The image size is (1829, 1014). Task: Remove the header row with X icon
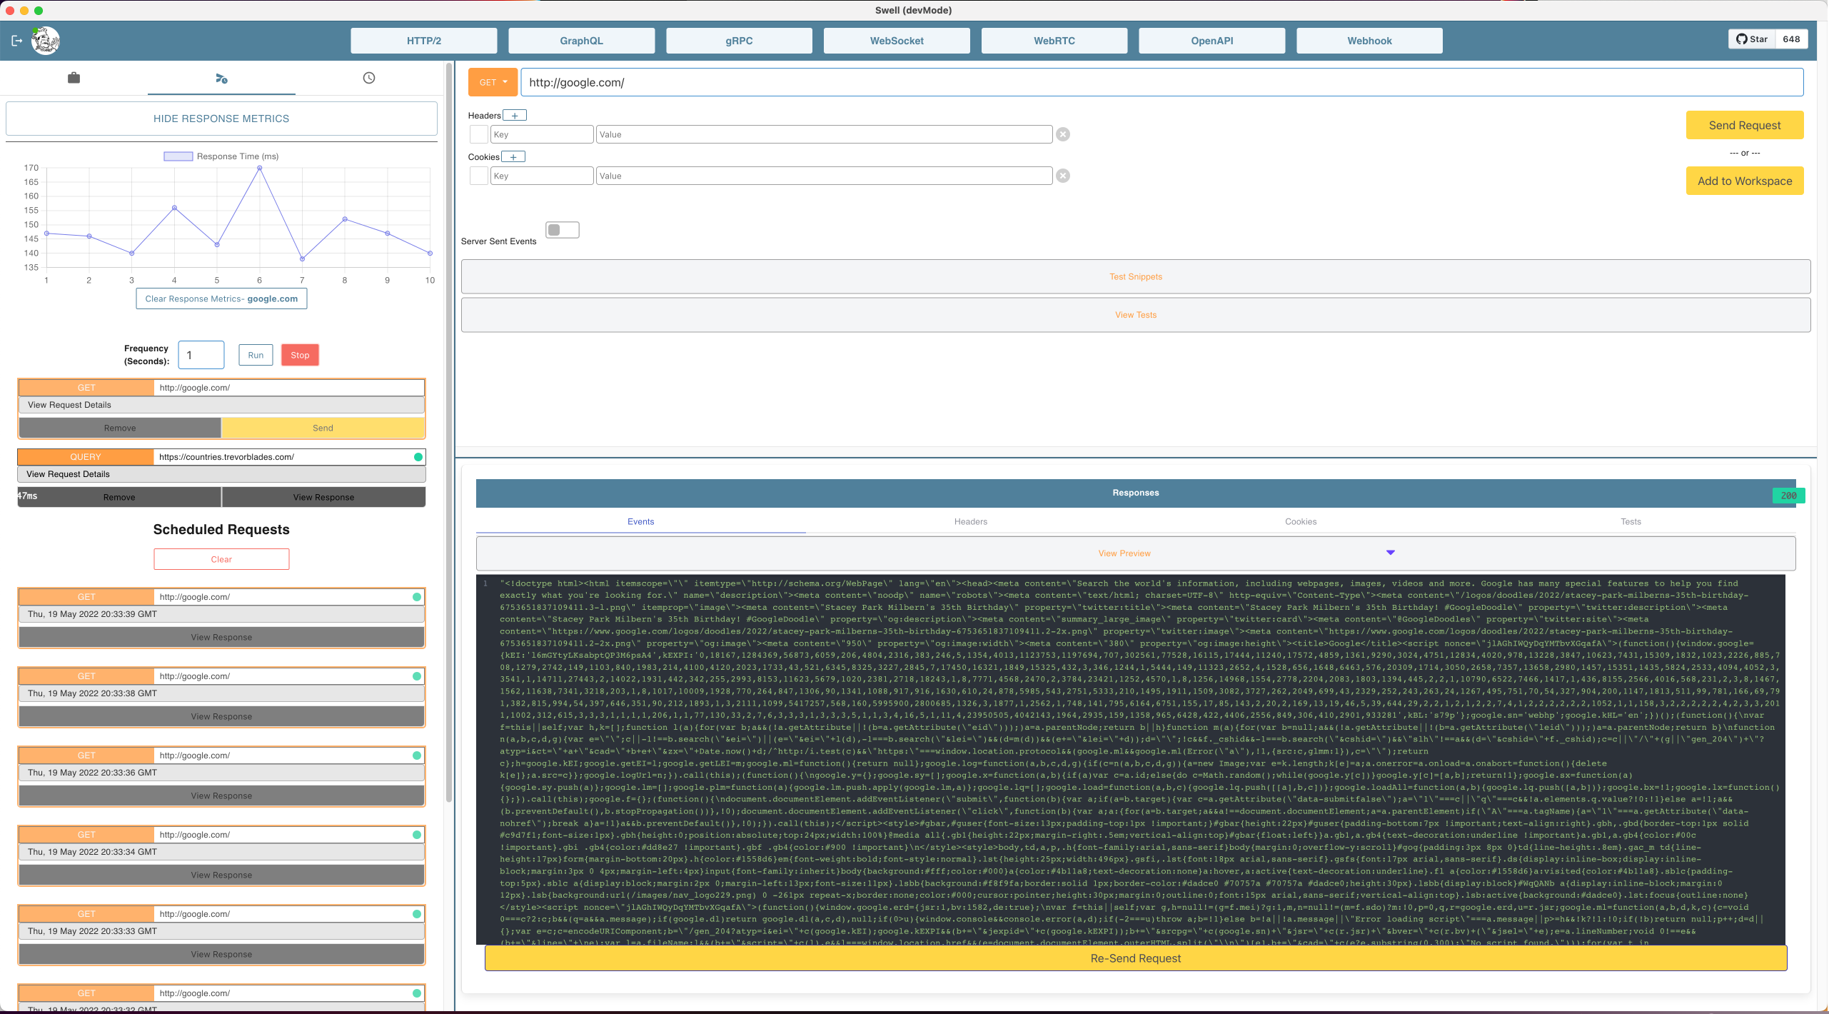click(x=1063, y=134)
